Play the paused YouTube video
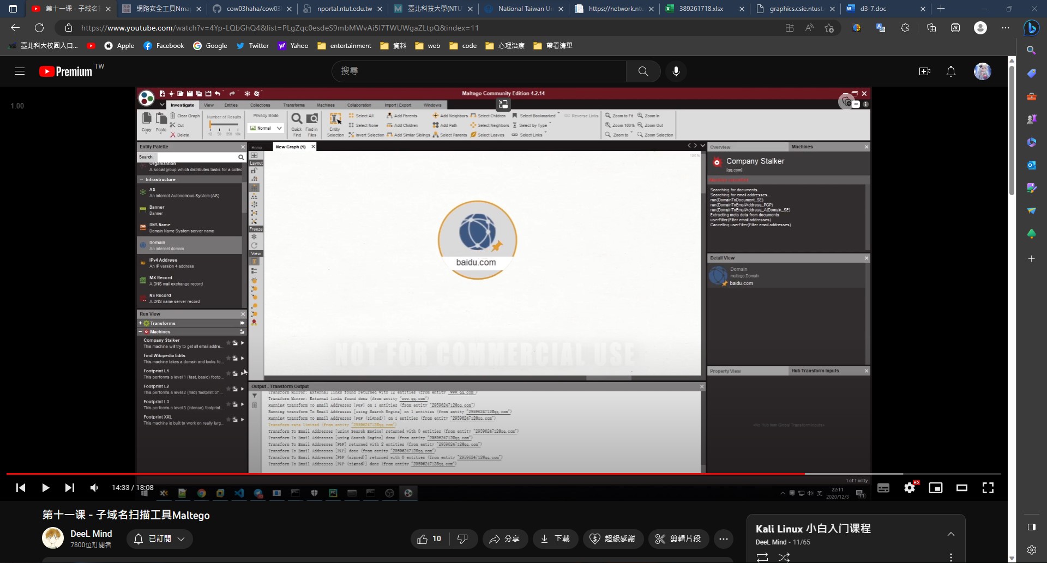This screenshot has height=563, width=1047. (46, 488)
